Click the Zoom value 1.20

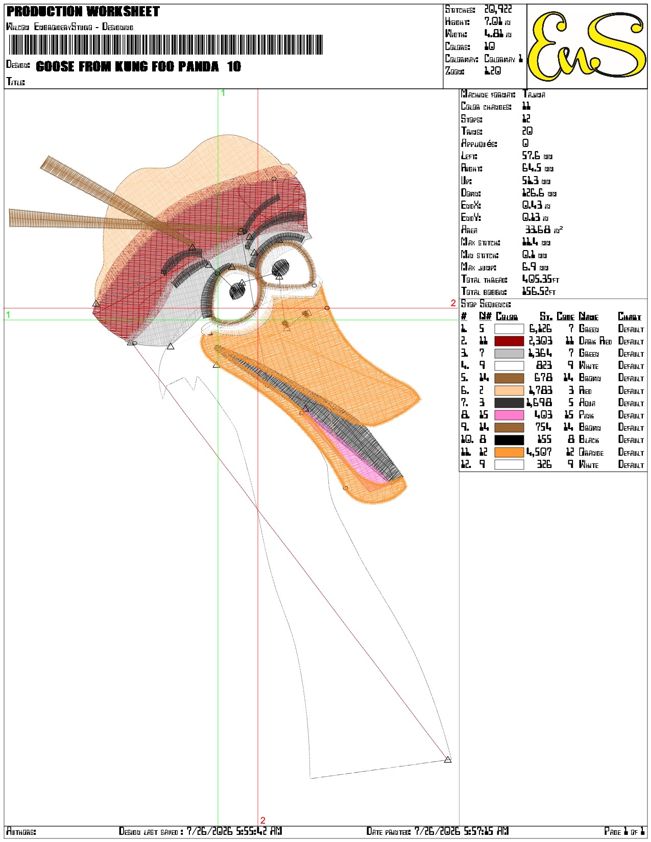pyautogui.click(x=493, y=71)
